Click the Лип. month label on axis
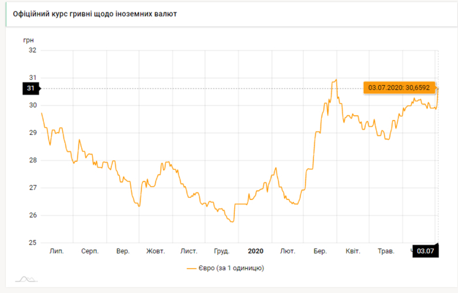This screenshot has height=293, width=458. click(x=56, y=251)
